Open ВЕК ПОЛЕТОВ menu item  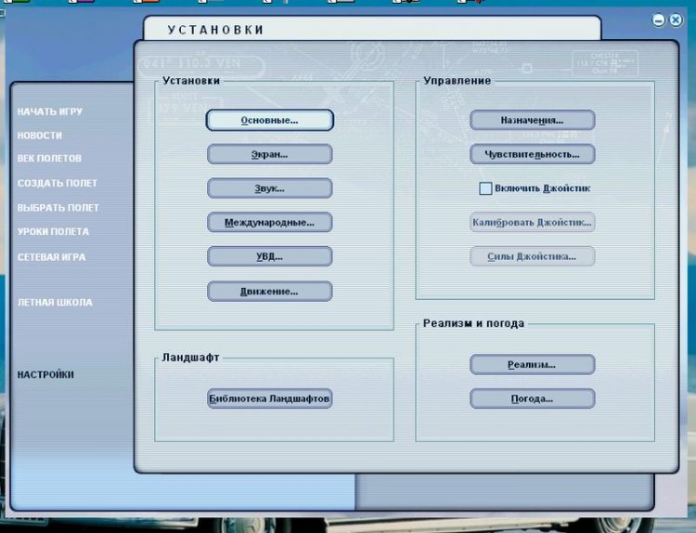(49, 159)
